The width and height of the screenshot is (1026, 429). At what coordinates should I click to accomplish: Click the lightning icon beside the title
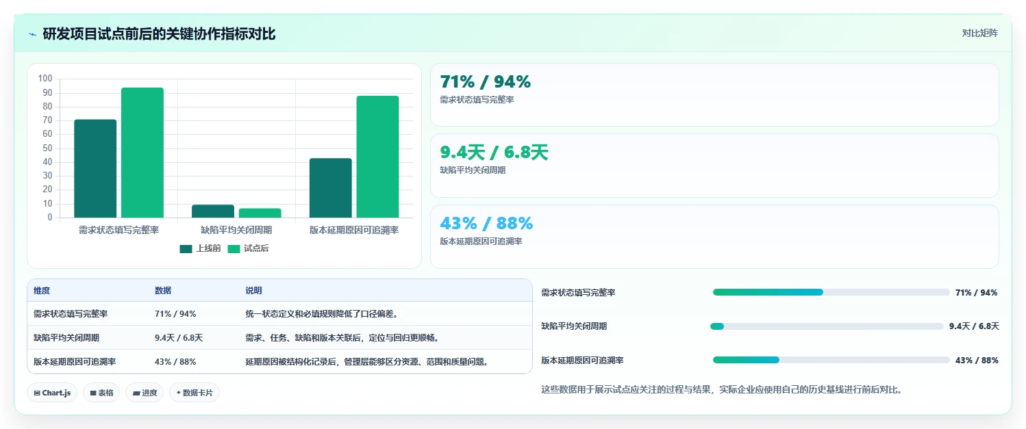(x=32, y=34)
